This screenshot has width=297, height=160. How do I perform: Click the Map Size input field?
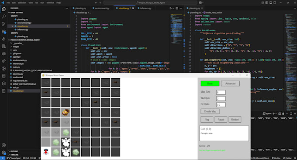tap(221, 92)
